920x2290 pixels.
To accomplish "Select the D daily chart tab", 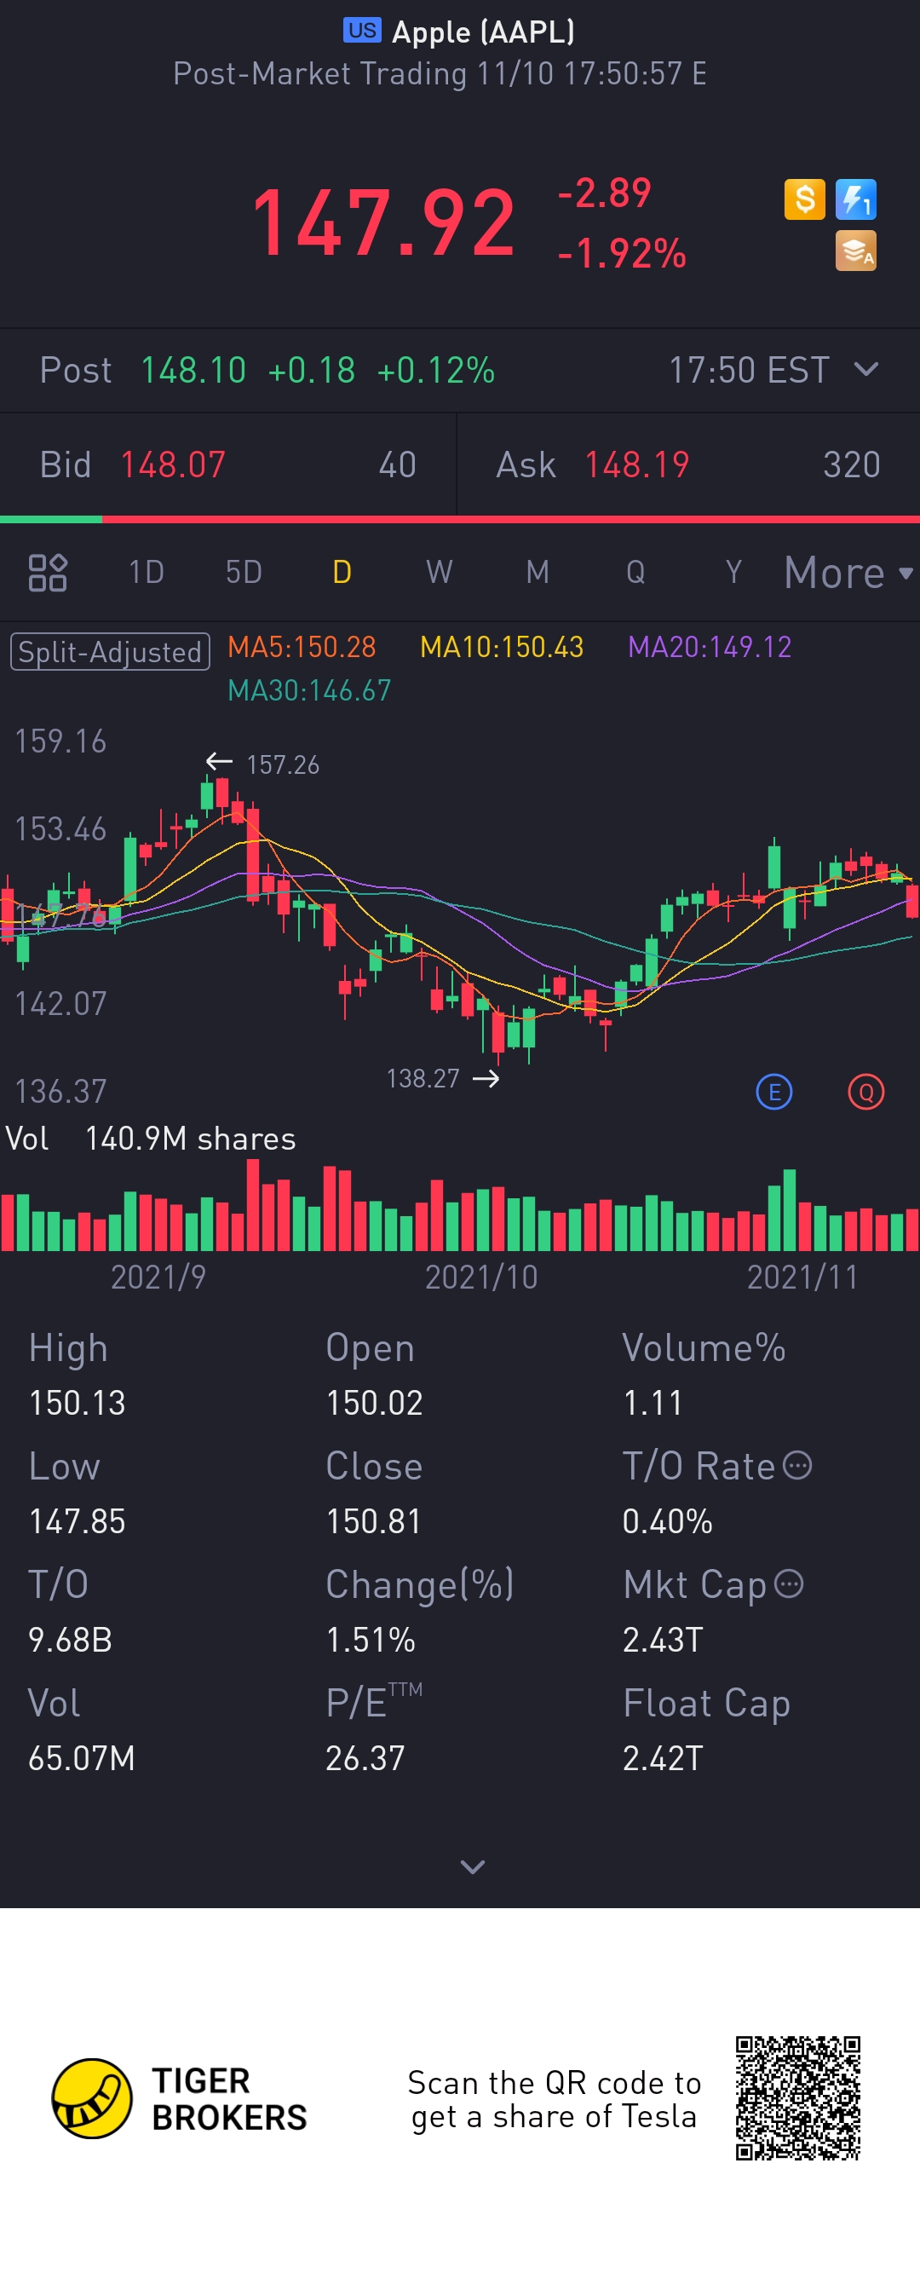I will pos(342,572).
